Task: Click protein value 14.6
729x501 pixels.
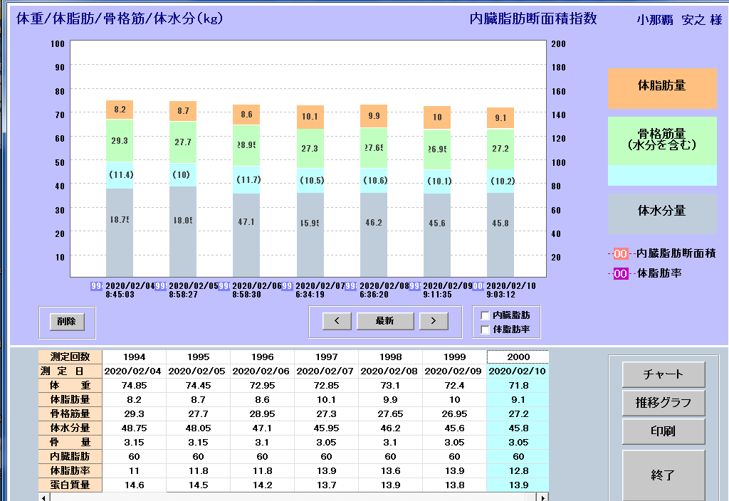Action: (x=135, y=485)
